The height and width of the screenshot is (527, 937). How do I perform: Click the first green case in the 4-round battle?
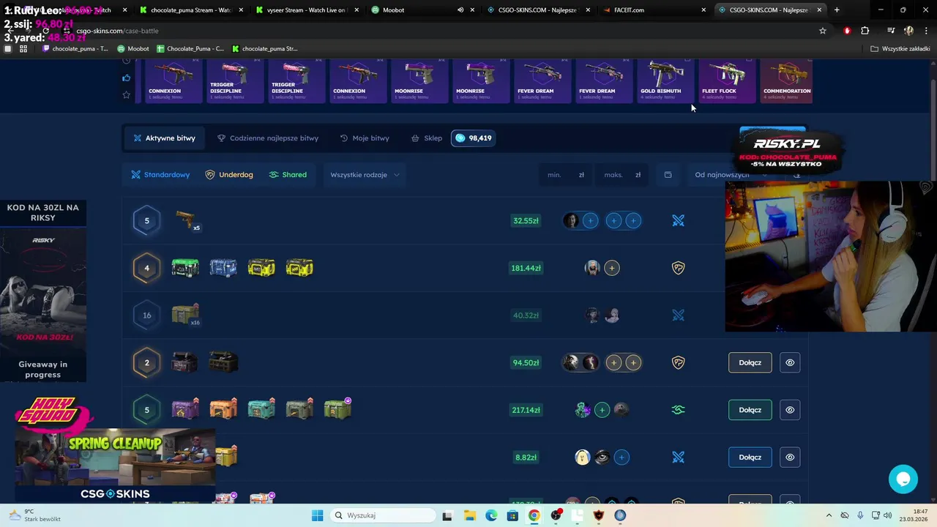point(185,268)
